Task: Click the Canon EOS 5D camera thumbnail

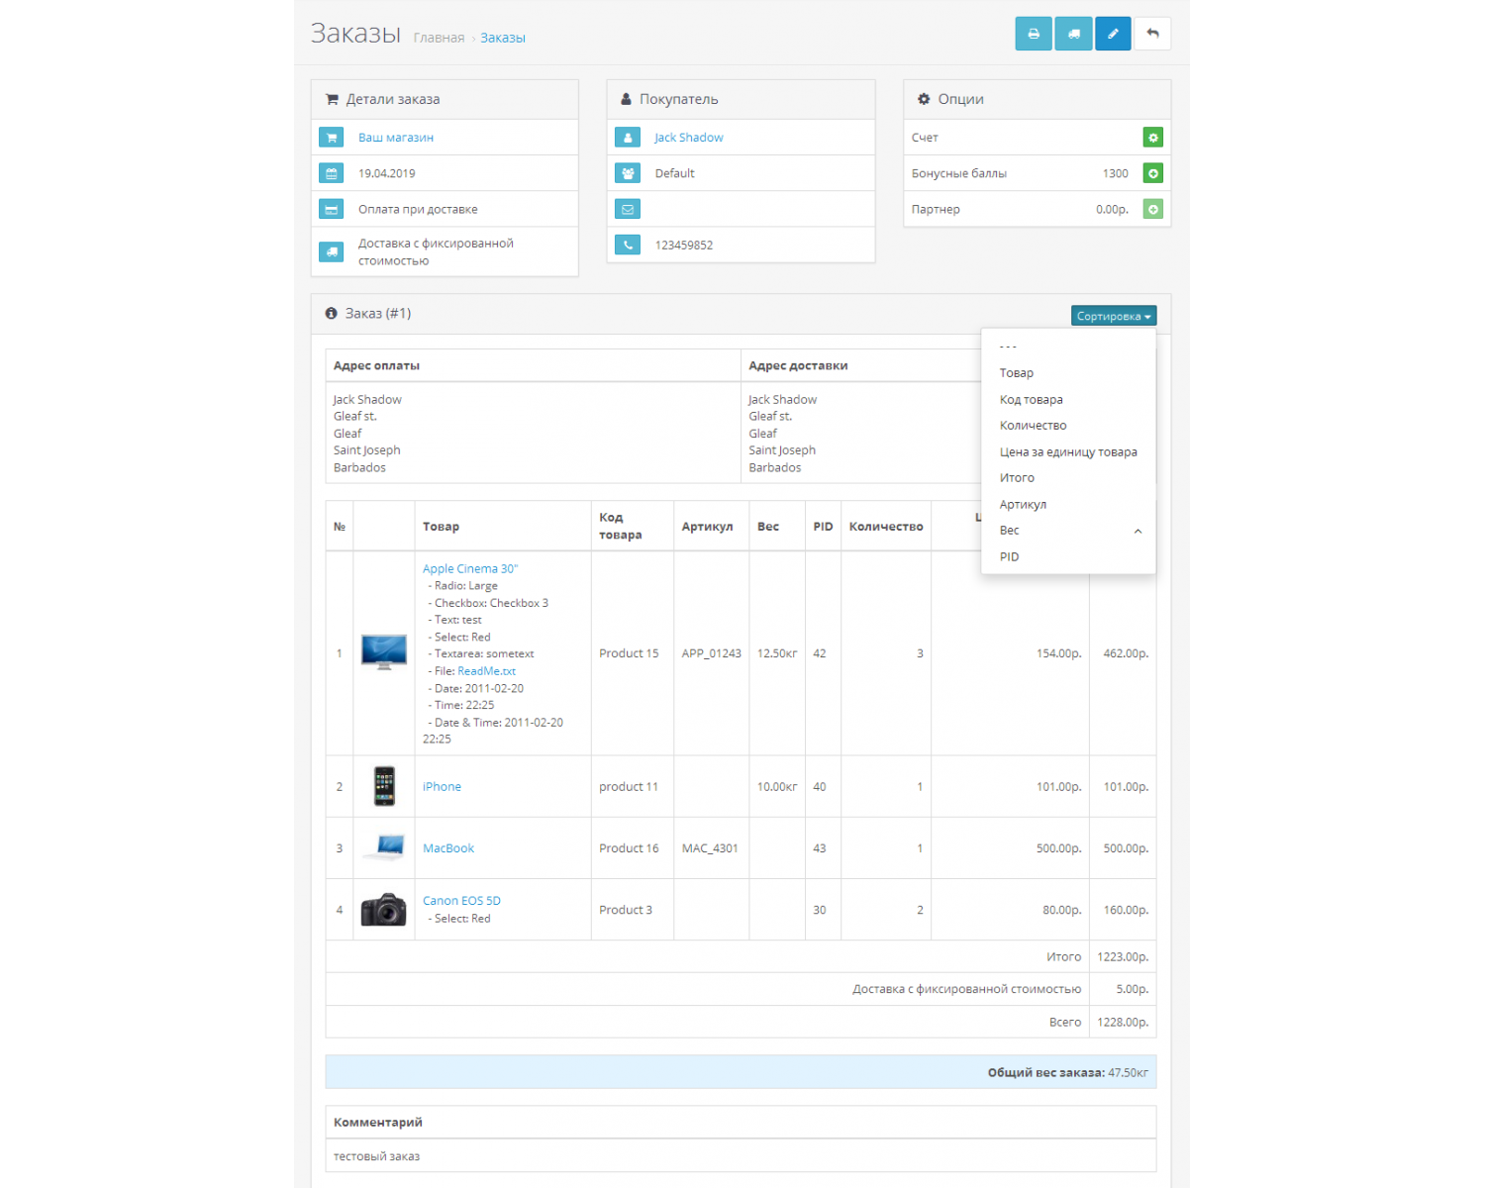Action: (x=384, y=909)
